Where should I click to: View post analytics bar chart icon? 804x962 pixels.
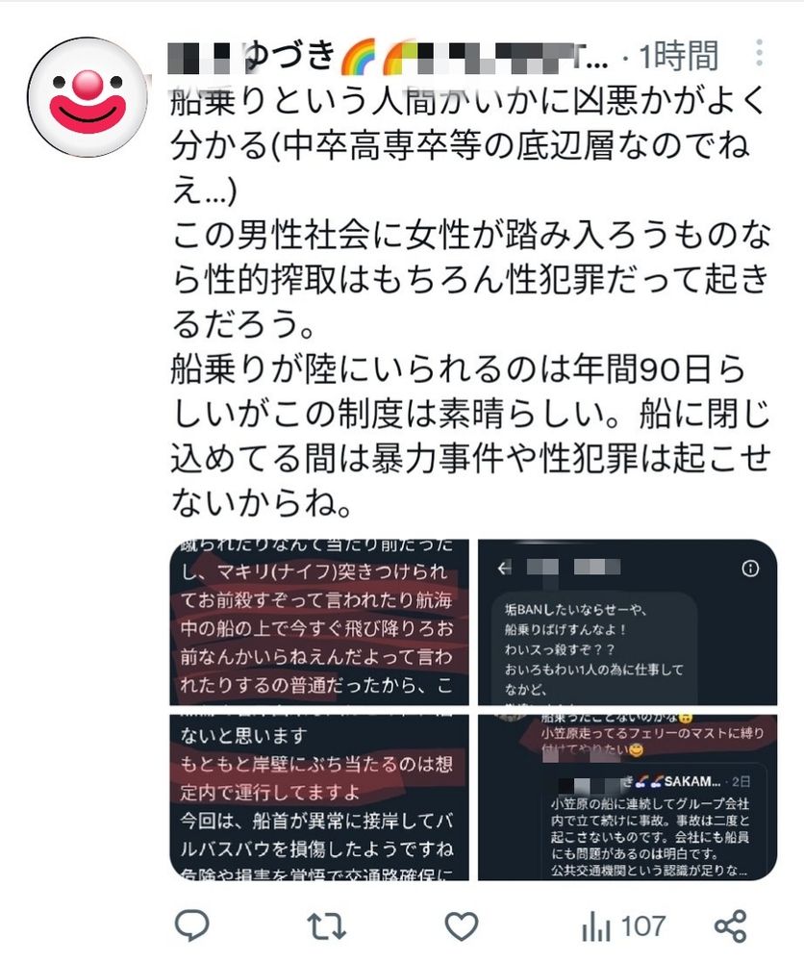pyautogui.click(x=595, y=926)
